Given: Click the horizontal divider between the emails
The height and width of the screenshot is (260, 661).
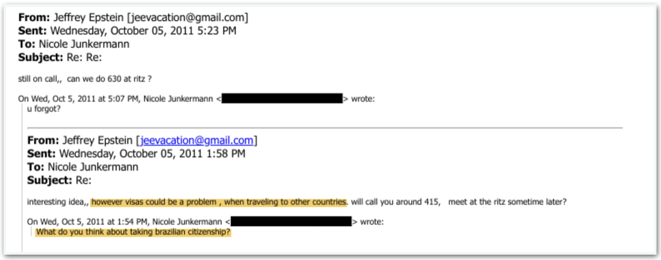Looking at the screenshot, I should (325, 127).
